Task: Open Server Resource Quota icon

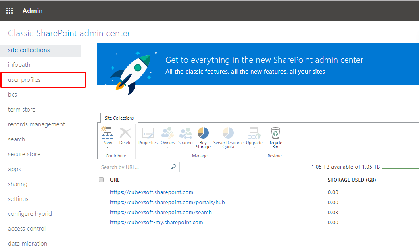Action: click(x=228, y=133)
